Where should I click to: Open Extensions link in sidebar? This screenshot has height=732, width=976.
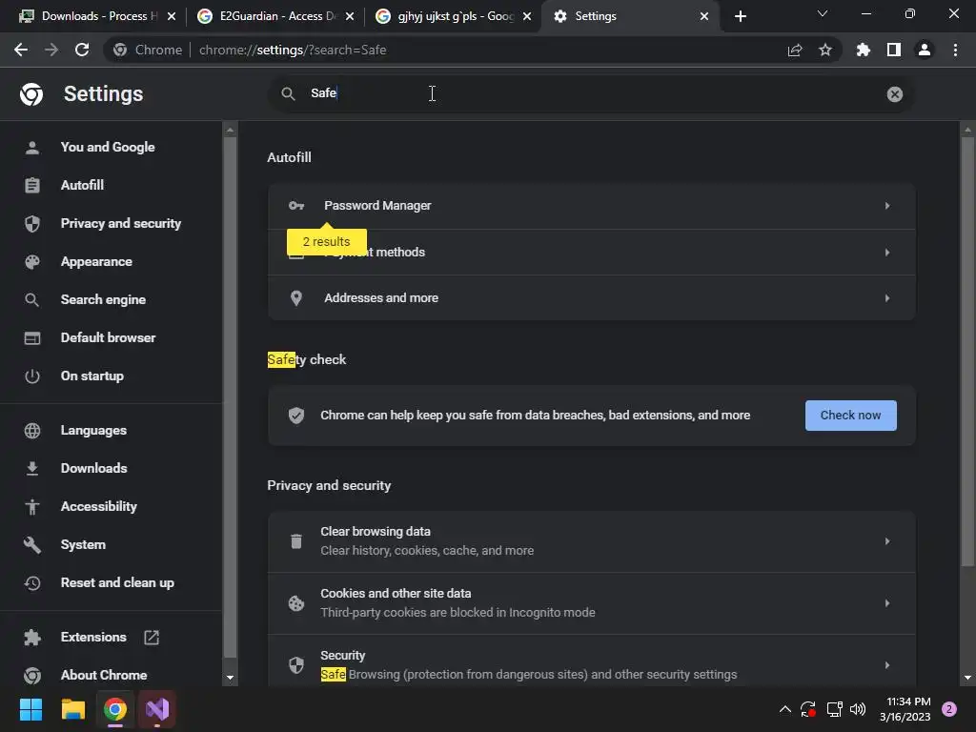click(x=93, y=637)
